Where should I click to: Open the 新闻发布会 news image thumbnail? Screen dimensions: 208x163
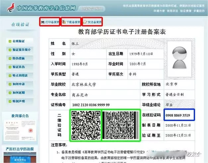click(x=20, y=158)
